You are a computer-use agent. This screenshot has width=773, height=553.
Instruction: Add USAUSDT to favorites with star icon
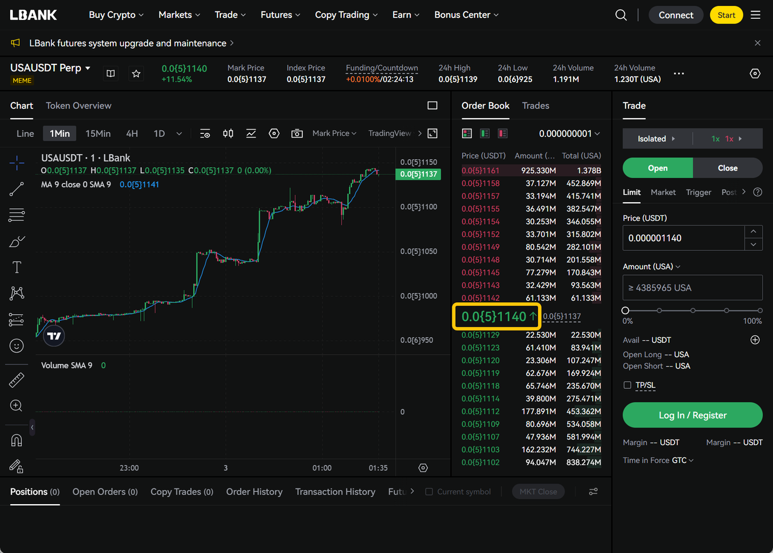point(136,74)
